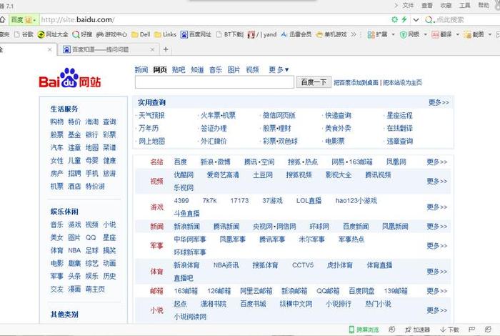Click the 跨屏浏览 status bar icon
500x336 pixels.
tap(364, 330)
